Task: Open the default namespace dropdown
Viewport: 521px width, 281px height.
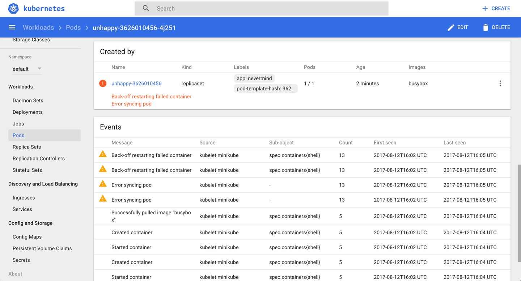Action: pyautogui.click(x=27, y=69)
